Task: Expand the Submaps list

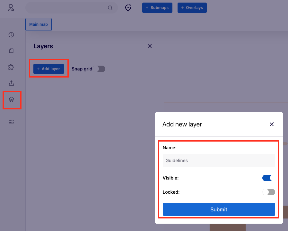Action: (x=157, y=8)
